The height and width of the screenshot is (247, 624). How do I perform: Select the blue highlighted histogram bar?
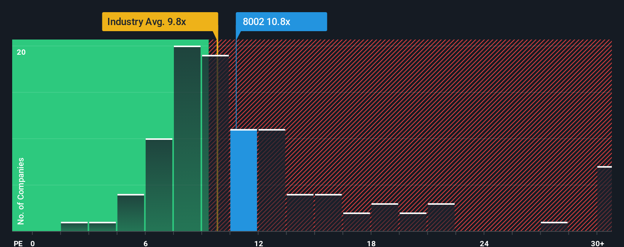coord(244,180)
